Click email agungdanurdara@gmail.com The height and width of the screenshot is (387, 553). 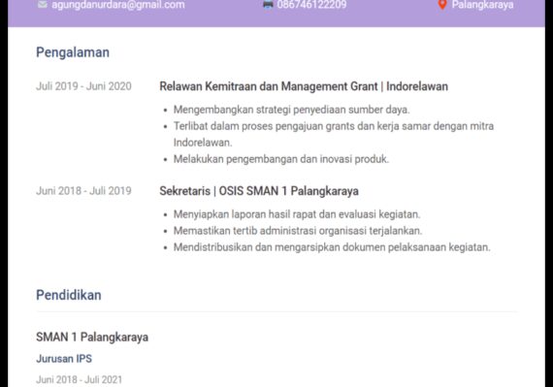[118, 5]
